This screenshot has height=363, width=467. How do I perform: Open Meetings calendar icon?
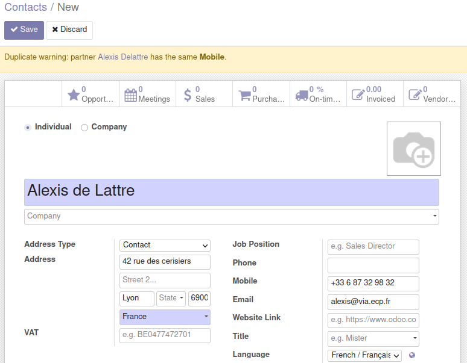point(130,95)
